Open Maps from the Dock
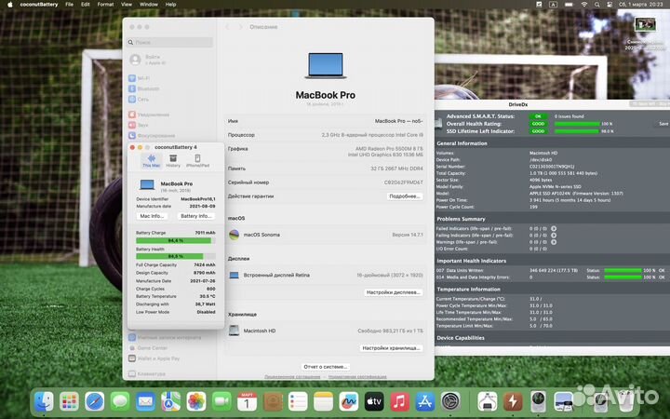 [x=171, y=401]
